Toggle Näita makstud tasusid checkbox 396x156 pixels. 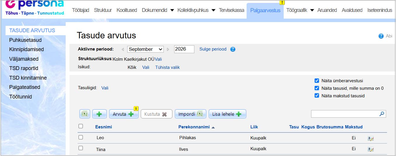pos(317,96)
